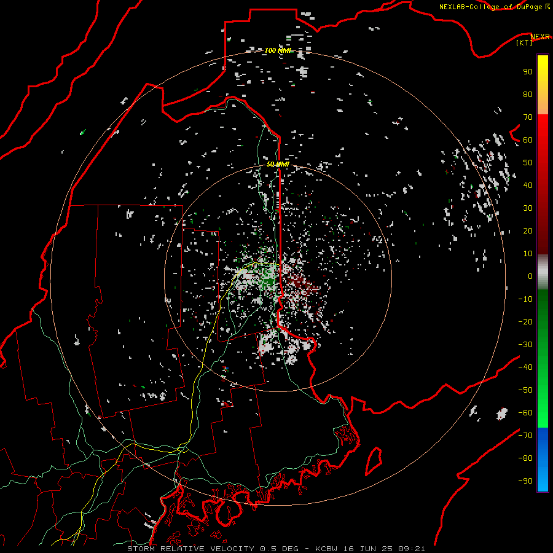This screenshot has width=553, height=553.
Task: Click the 30 value on the velocity scale
Action: coord(528,208)
